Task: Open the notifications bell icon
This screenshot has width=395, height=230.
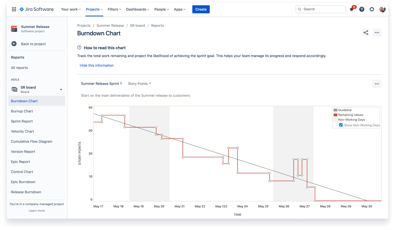Action: tap(352, 9)
